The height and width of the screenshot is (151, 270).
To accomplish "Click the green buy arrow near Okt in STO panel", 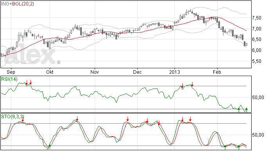I will tap(50, 147).
